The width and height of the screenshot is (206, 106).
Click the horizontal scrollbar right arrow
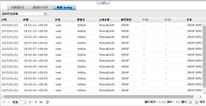coord(201,97)
